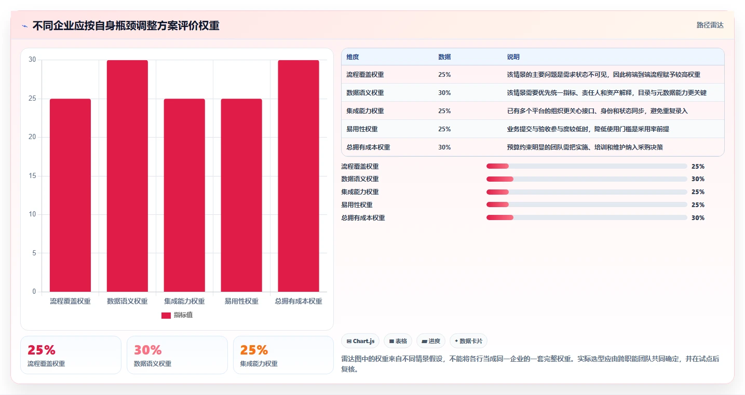
Task: Select the 总拥有成本权重 table row name
Action: tap(368, 147)
